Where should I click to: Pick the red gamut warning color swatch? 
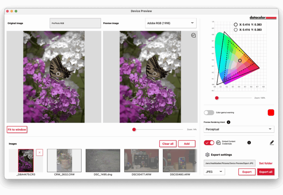[271, 112]
